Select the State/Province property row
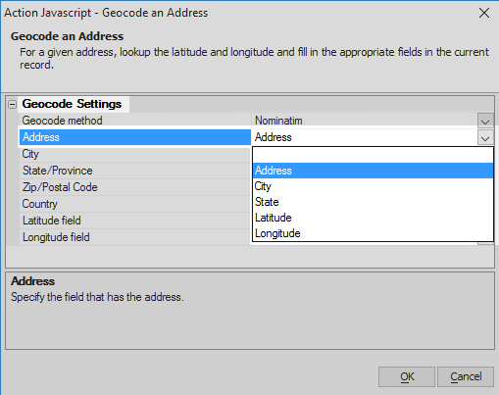This screenshot has width=499, height=395. tap(135, 171)
